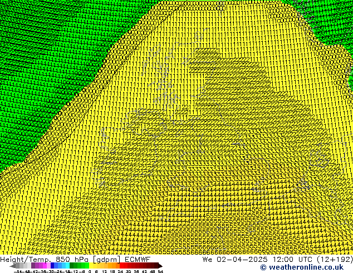This screenshot has height=273, width=353.
Task: Click the magenta swatch in the legend
Action: pos(45,266)
